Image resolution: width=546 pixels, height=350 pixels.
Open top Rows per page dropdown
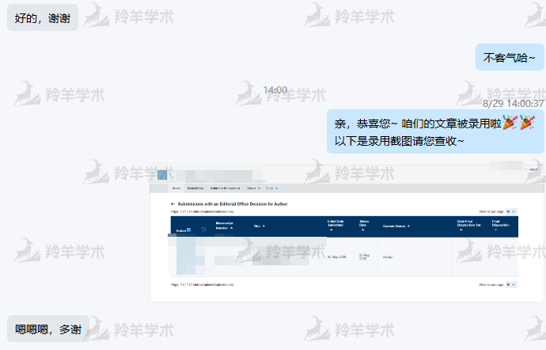[x=510, y=211]
